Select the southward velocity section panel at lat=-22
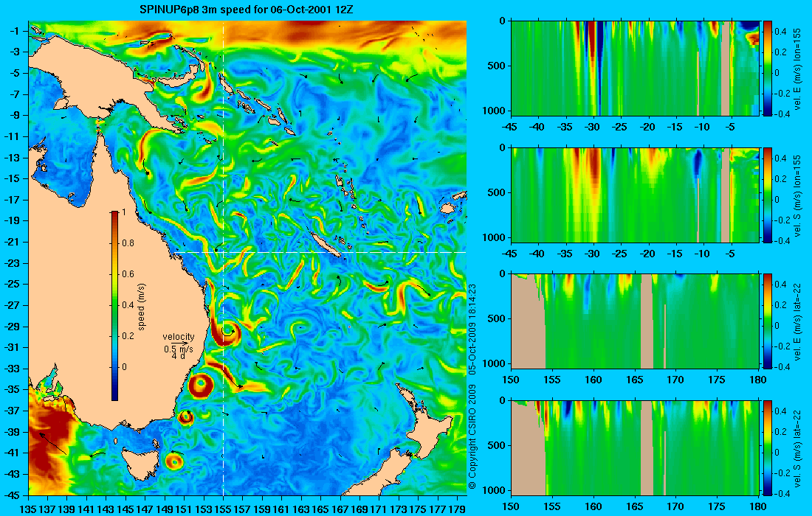 coord(635,447)
